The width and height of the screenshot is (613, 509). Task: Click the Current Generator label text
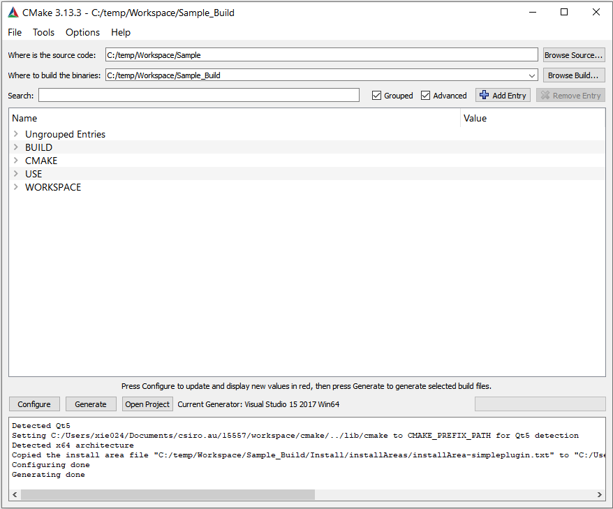pos(258,404)
